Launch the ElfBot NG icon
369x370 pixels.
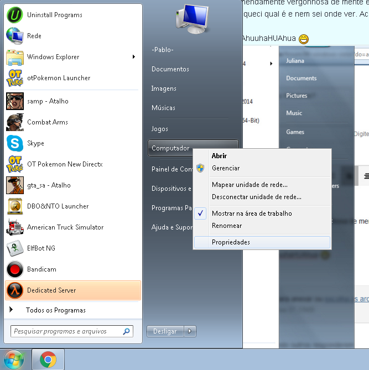[14, 248]
